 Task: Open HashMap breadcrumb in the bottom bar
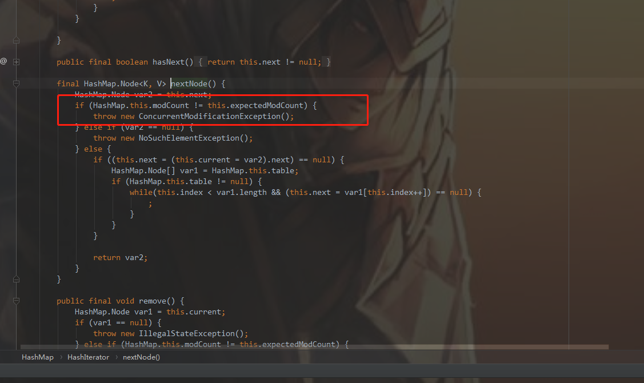pos(37,357)
